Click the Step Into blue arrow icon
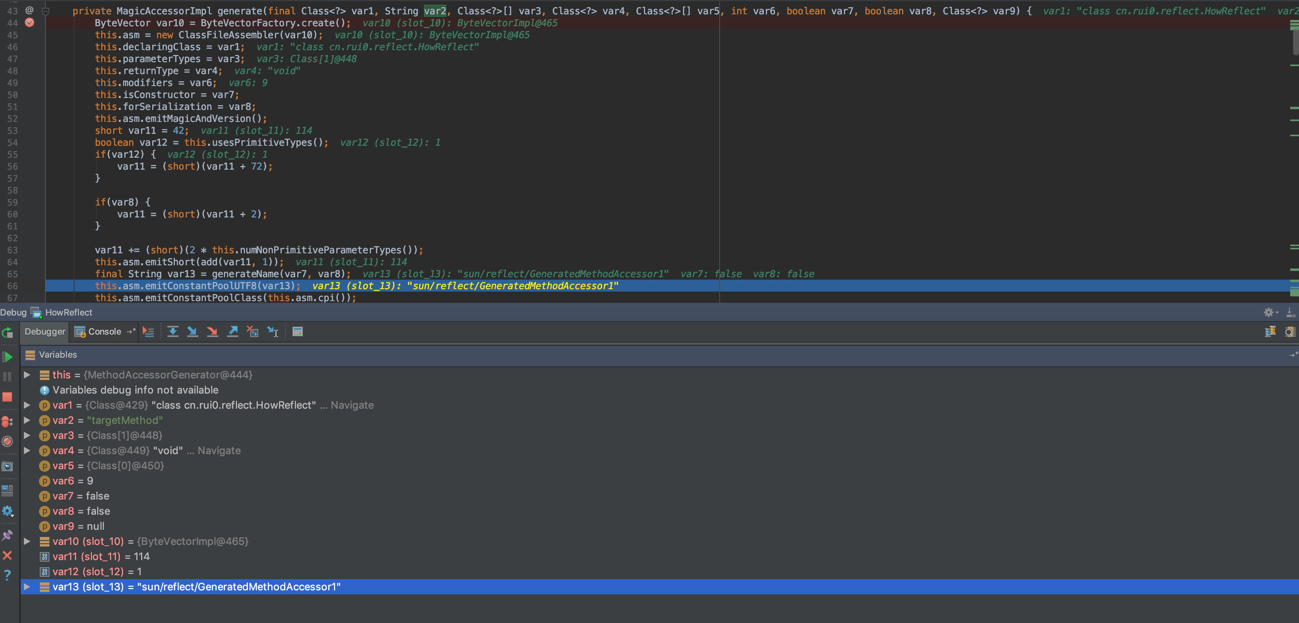This screenshot has height=623, width=1299. (x=192, y=331)
